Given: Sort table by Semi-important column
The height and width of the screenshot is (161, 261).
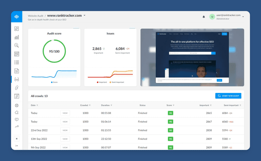Looking at the screenshot, I should point(232,105).
